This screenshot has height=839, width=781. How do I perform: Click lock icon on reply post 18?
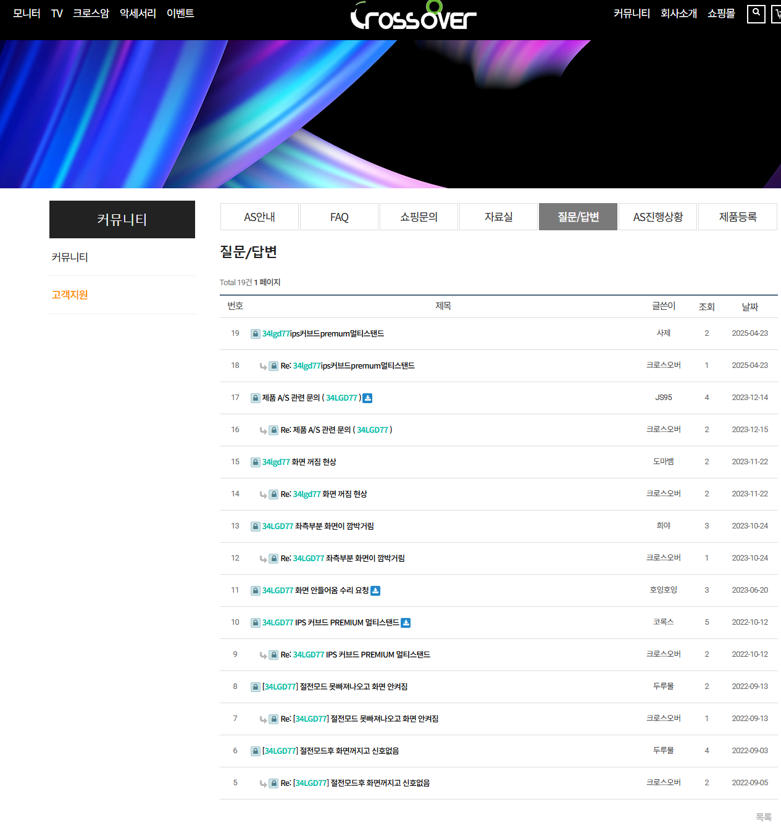click(x=274, y=365)
